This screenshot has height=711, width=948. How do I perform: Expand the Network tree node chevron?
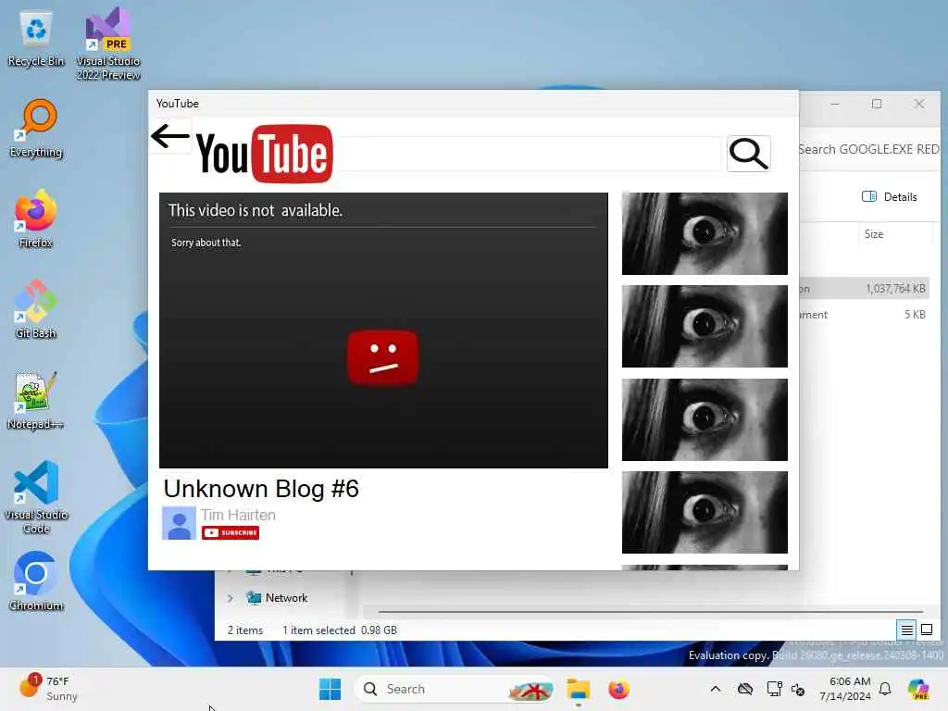pos(231,599)
